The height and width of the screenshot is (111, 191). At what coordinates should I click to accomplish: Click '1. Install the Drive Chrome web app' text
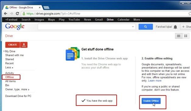point(104,58)
